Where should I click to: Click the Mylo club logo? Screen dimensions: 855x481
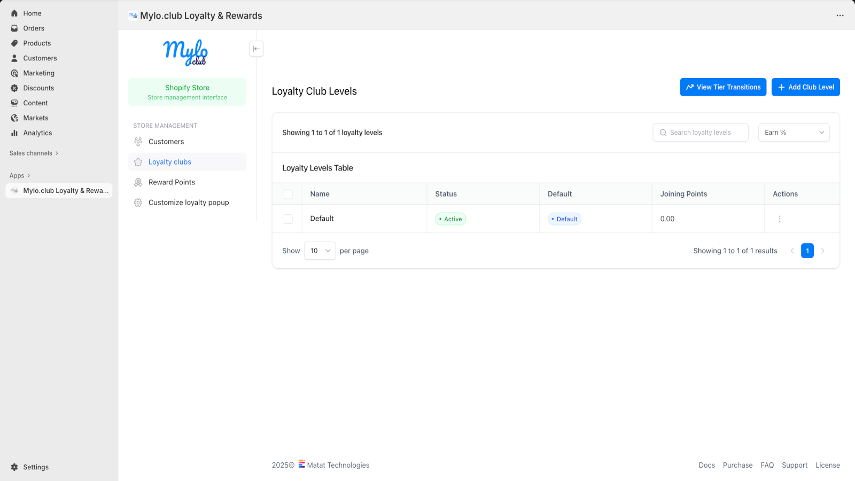coord(185,52)
